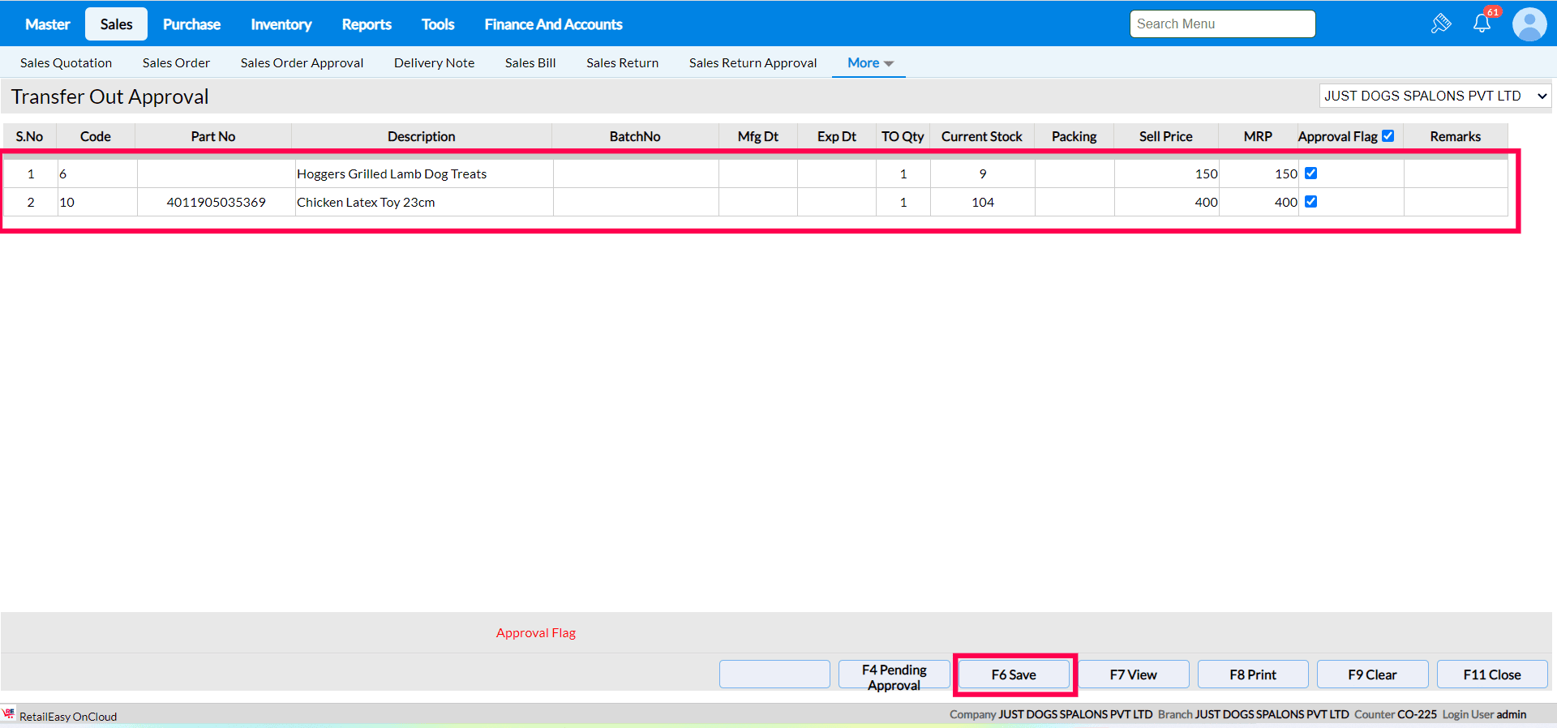Open the user profile avatar
Image resolution: width=1557 pixels, height=728 pixels.
tap(1529, 24)
